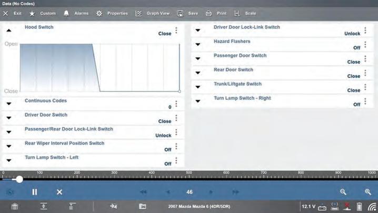Click the Exit label
The width and height of the screenshot is (378, 213).
17,14
